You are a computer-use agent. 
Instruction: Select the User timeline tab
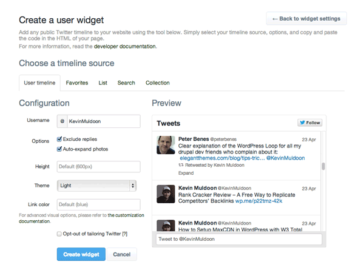[x=39, y=83]
